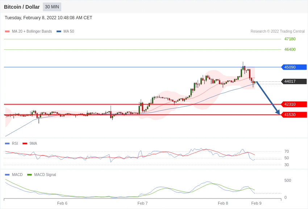Click the Feb 6 date axis label

pyautogui.click(x=62, y=203)
